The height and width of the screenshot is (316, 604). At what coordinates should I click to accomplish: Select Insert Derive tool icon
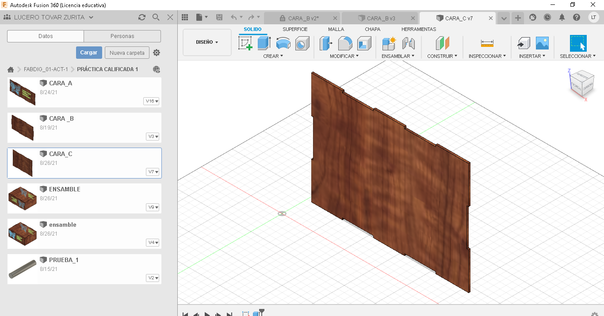click(x=524, y=43)
